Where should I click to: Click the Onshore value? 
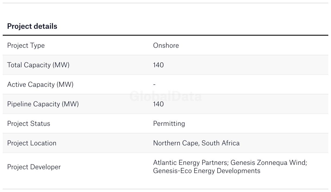click(166, 45)
